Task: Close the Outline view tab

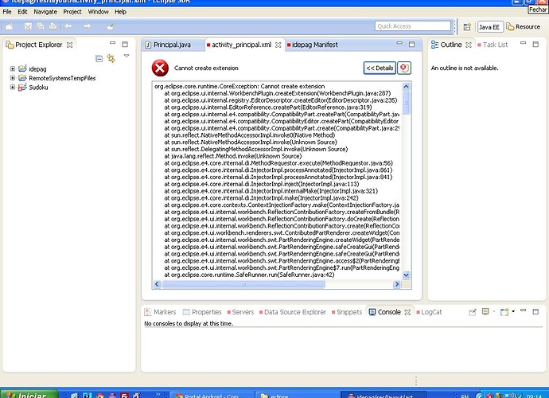Action: point(469,45)
